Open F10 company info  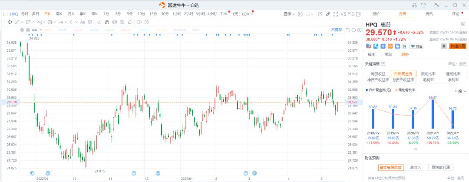click(351, 14)
